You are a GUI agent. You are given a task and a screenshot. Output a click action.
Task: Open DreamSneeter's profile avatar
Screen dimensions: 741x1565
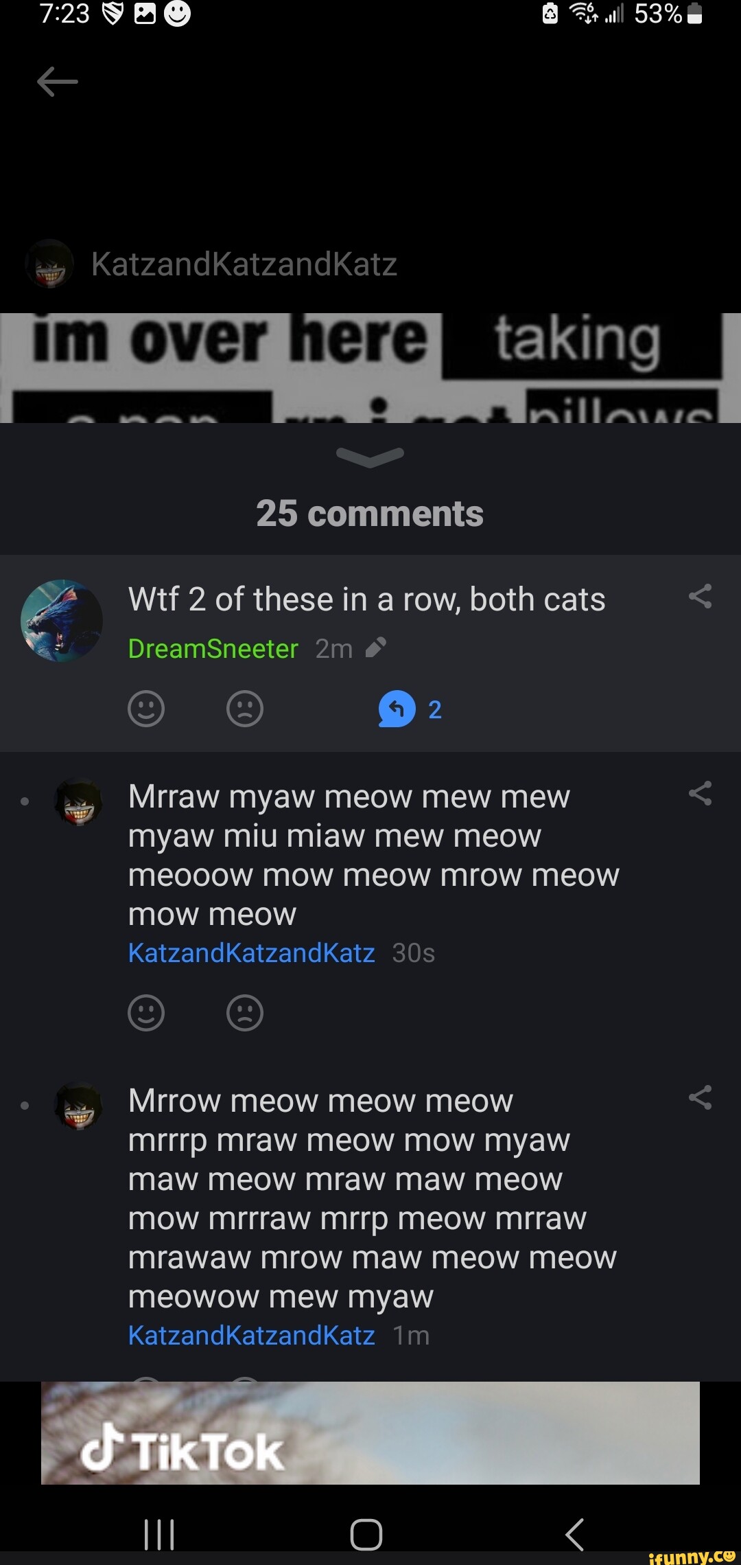coord(60,620)
